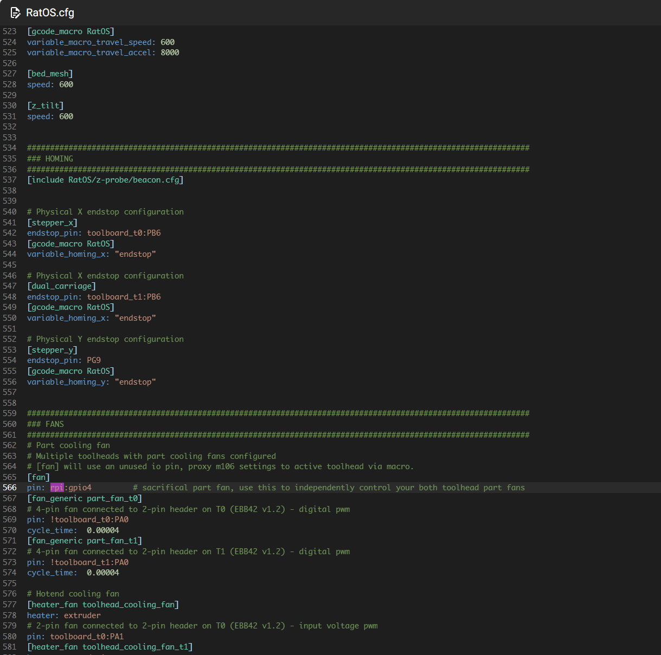The image size is (661, 655).
Task: Click the [dual_carriage] section label
Action: 61,286
